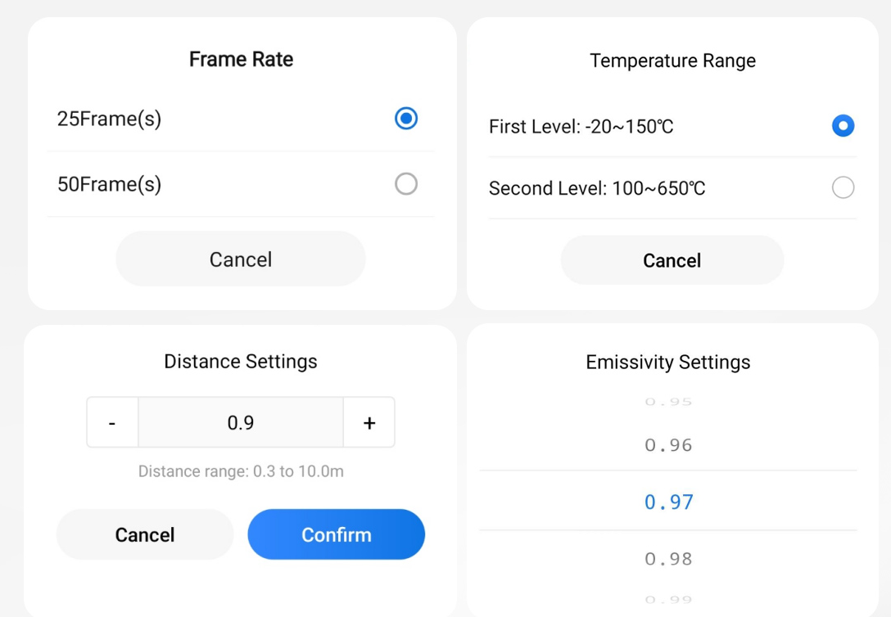Confirm the distance setting
This screenshot has width=891, height=617.
pyautogui.click(x=337, y=534)
